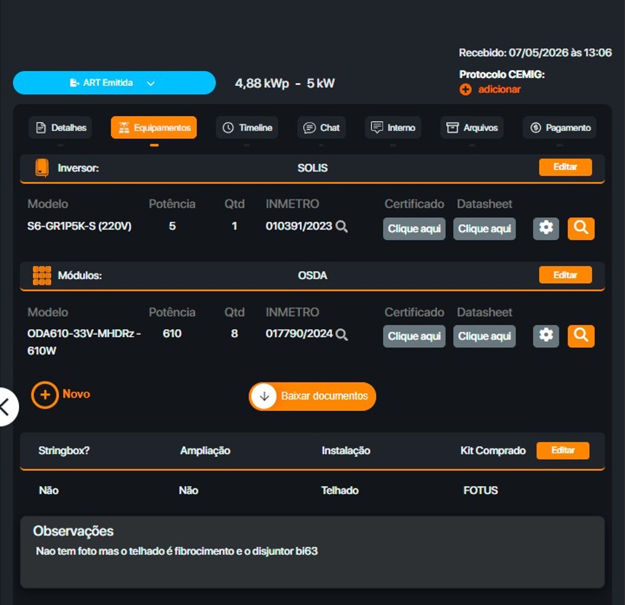Click the INMETRO number 010391/2023

[x=299, y=226]
